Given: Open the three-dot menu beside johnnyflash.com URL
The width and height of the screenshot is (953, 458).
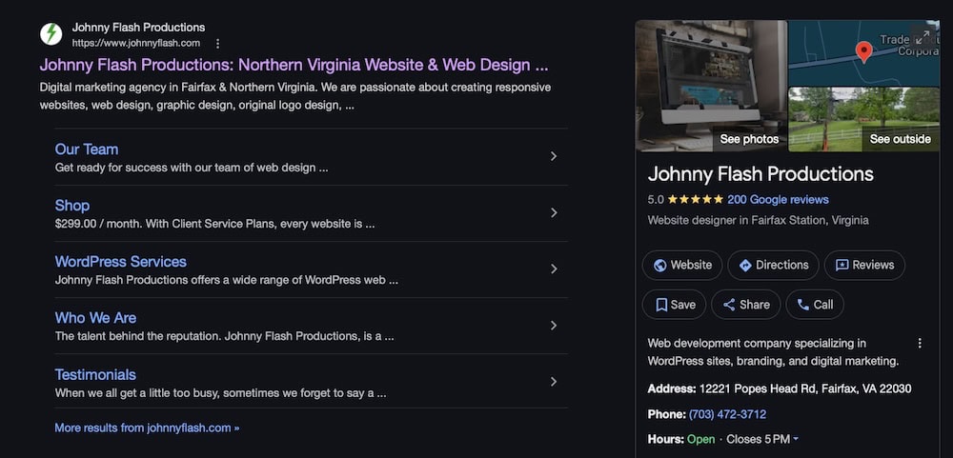Looking at the screenshot, I should coord(217,44).
